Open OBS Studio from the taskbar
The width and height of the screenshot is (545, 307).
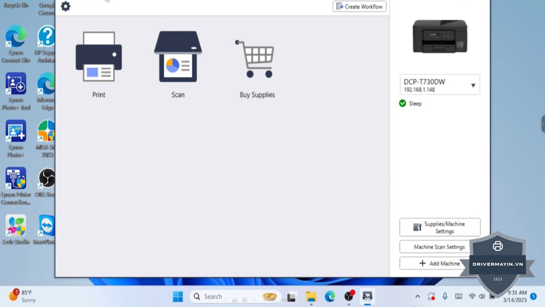(349, 296)
